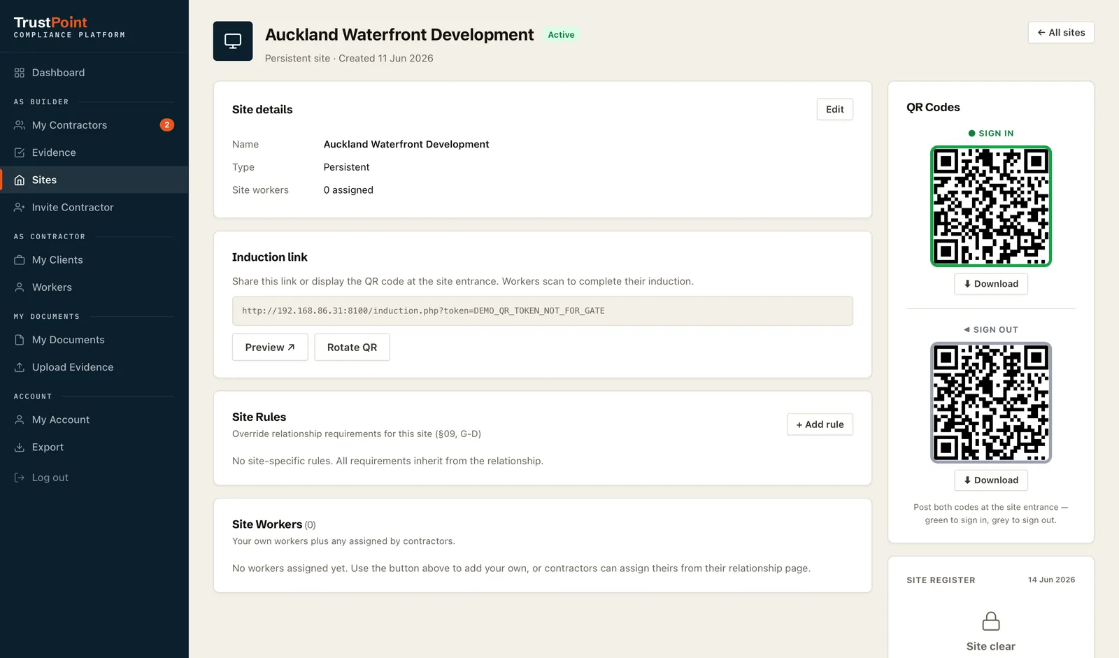The width and height of the screenshot is (1119, 658).
Task: Click the Dashboard grid icon
Action: pyautogui.click(x=20, y=73)
